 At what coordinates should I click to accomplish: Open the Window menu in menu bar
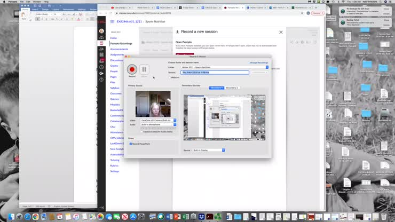pyautogui.click(x=37, y=2)
